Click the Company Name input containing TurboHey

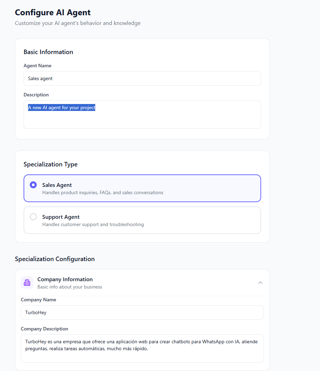point(142,312)
